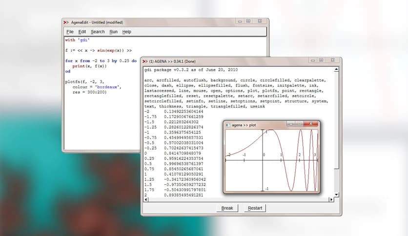Click output value -0.97350659277232
The image size is (408, 236).
(185, 184)
